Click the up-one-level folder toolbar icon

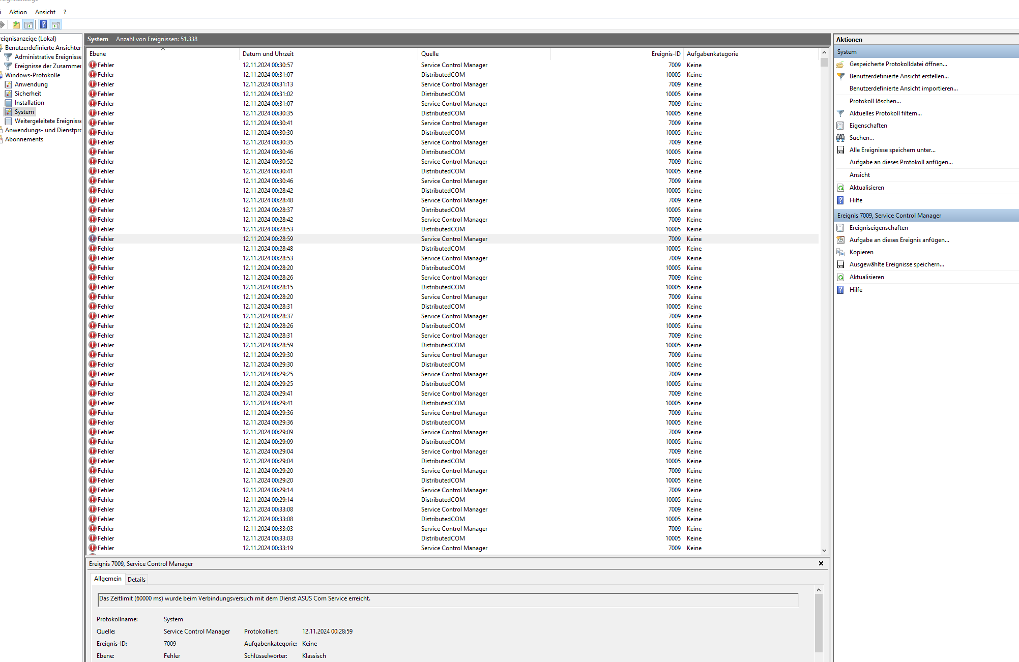pyautogui.click(x=16, y=24)
